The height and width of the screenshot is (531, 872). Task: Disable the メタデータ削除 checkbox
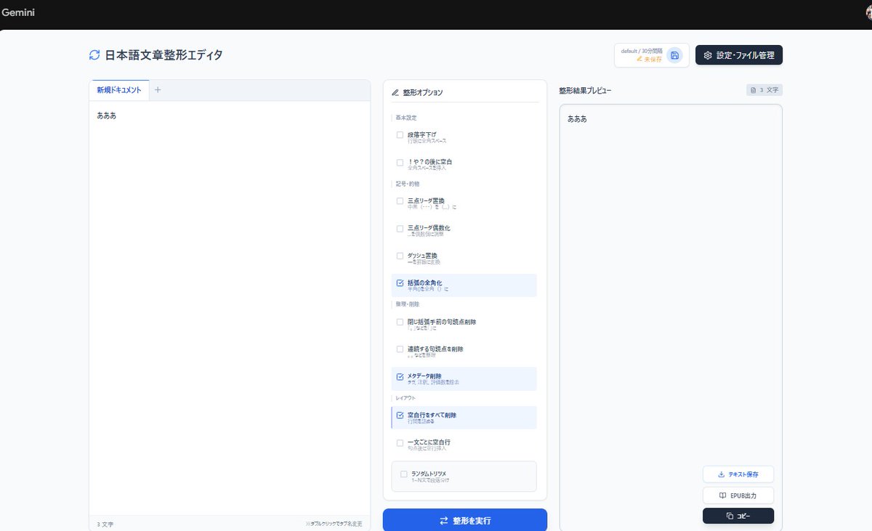point(400,376)
